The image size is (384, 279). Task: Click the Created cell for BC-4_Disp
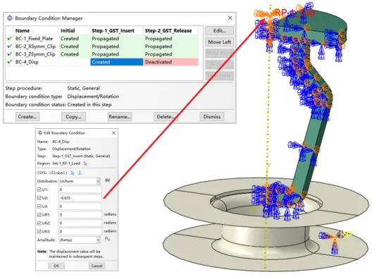click(x=116, y=62)
